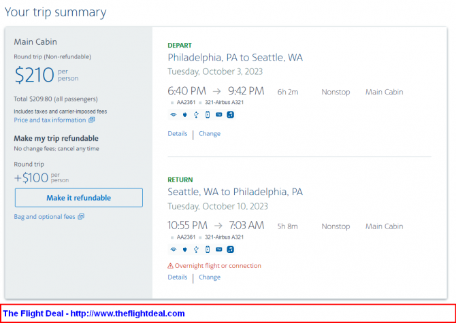
Task: Click the power outlet icon on the return flight
Action: coord(184,250)
